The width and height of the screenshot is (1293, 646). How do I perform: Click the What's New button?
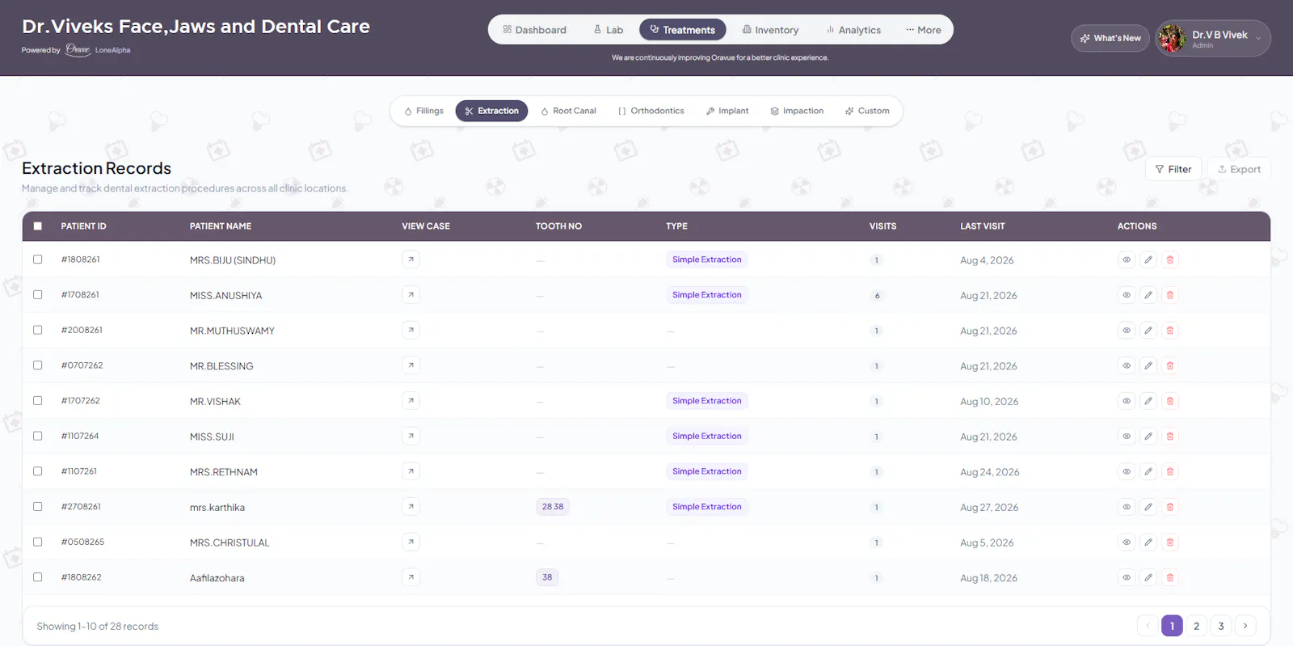click(1110, 38)
